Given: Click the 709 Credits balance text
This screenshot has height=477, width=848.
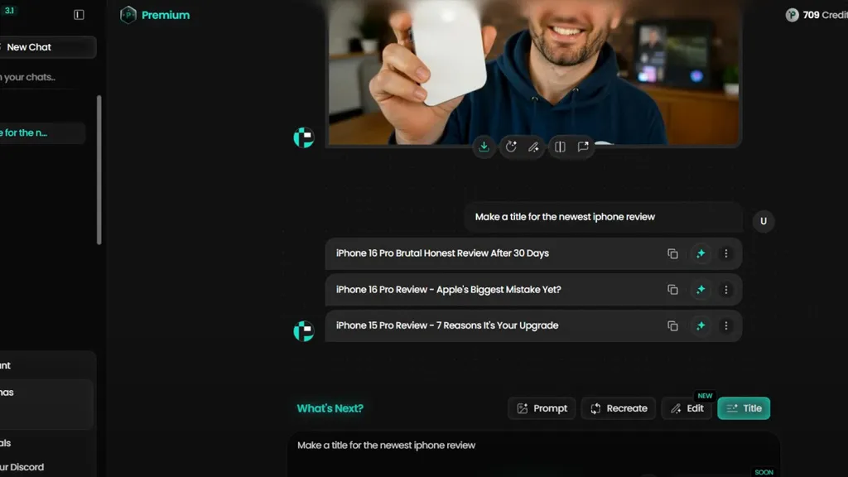Looking at the screenshot, I should point(826,15).
